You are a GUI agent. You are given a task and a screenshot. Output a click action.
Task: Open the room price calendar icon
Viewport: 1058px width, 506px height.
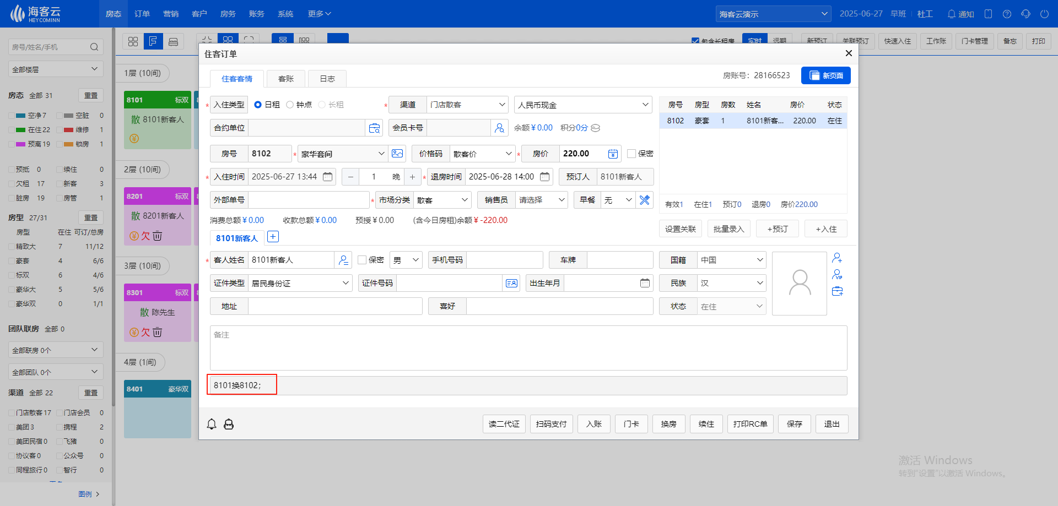click(613, 154)
